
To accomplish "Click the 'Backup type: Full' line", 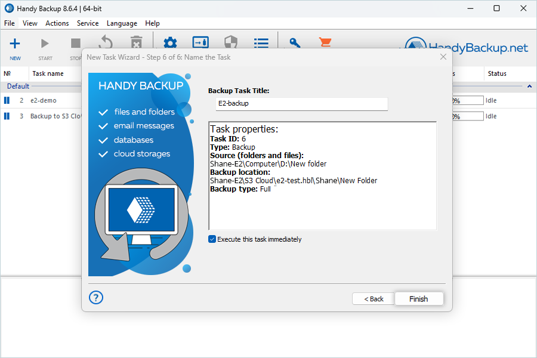I will point(240,189).
